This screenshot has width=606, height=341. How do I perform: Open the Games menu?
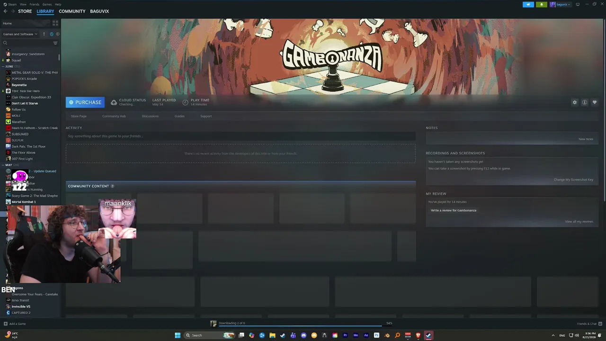(47, 4)
